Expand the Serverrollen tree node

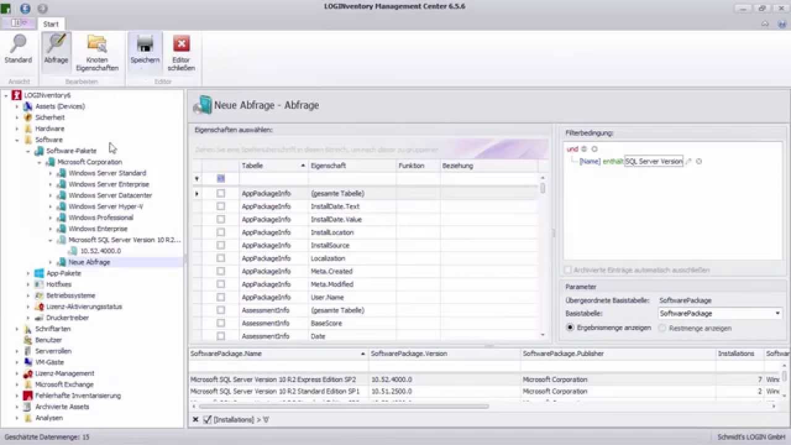(17, 351)
